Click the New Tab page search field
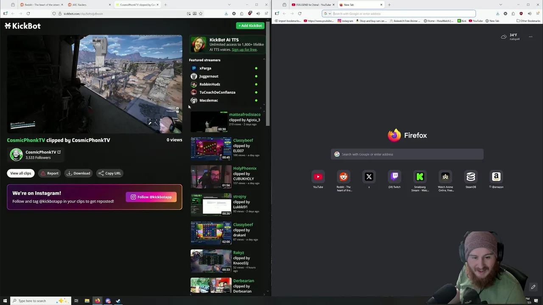The height and width of the screenshot is (305, 543). 407,154
